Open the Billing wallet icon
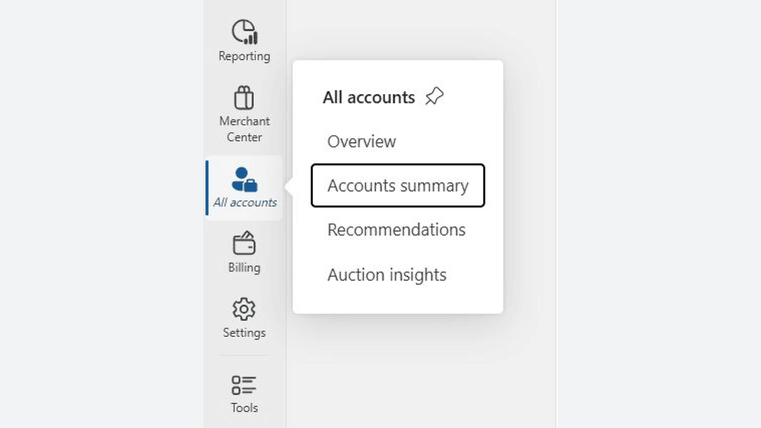Image resolution: width=761 pixels, height=428 pixels. 244,244
